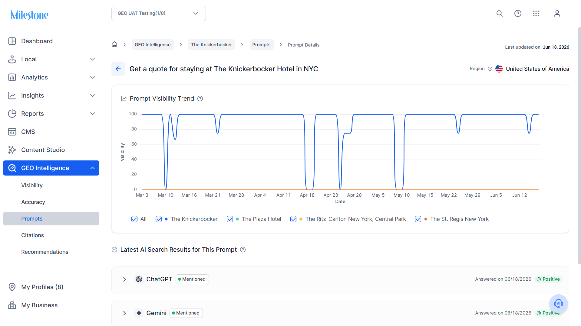Click the United States flag icon

point(499,69)
